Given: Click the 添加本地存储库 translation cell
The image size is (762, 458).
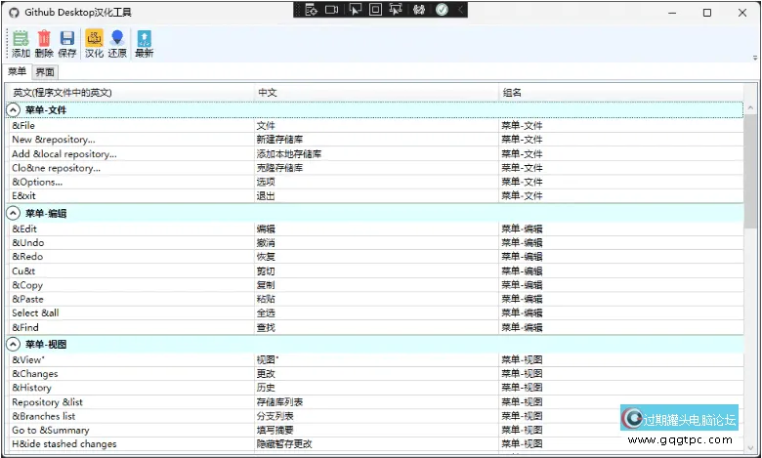Looking at the screenshot, I should (x=377, y=154).
